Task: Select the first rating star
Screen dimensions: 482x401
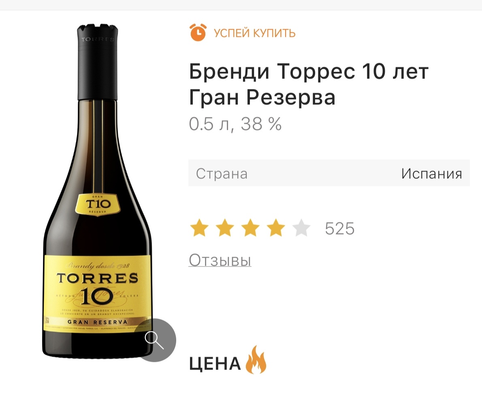Action: tap(200, 228)
